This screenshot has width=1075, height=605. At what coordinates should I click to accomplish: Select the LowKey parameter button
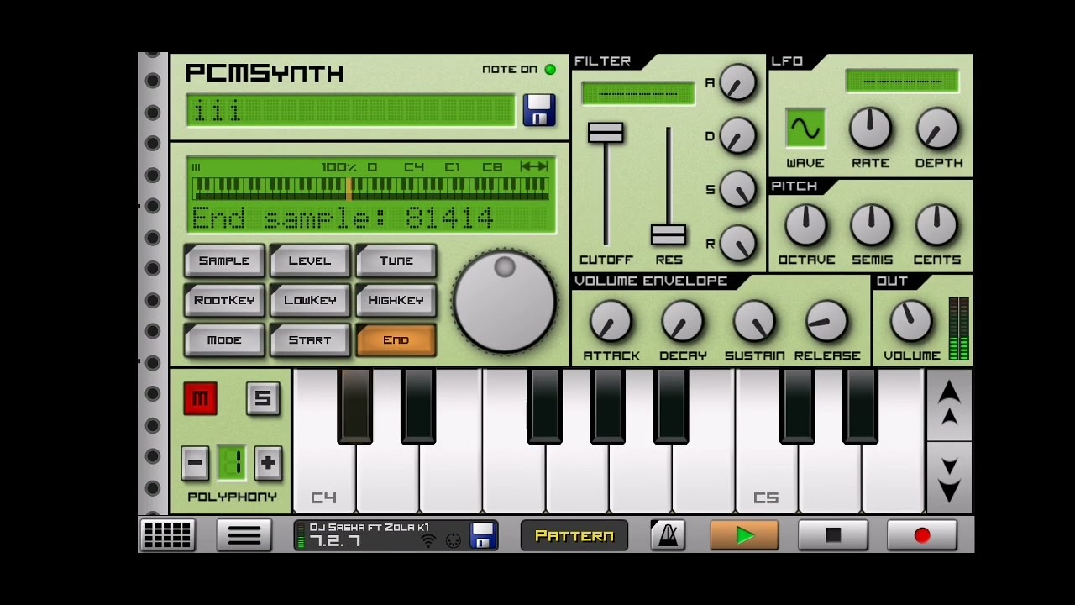(310, 300)
